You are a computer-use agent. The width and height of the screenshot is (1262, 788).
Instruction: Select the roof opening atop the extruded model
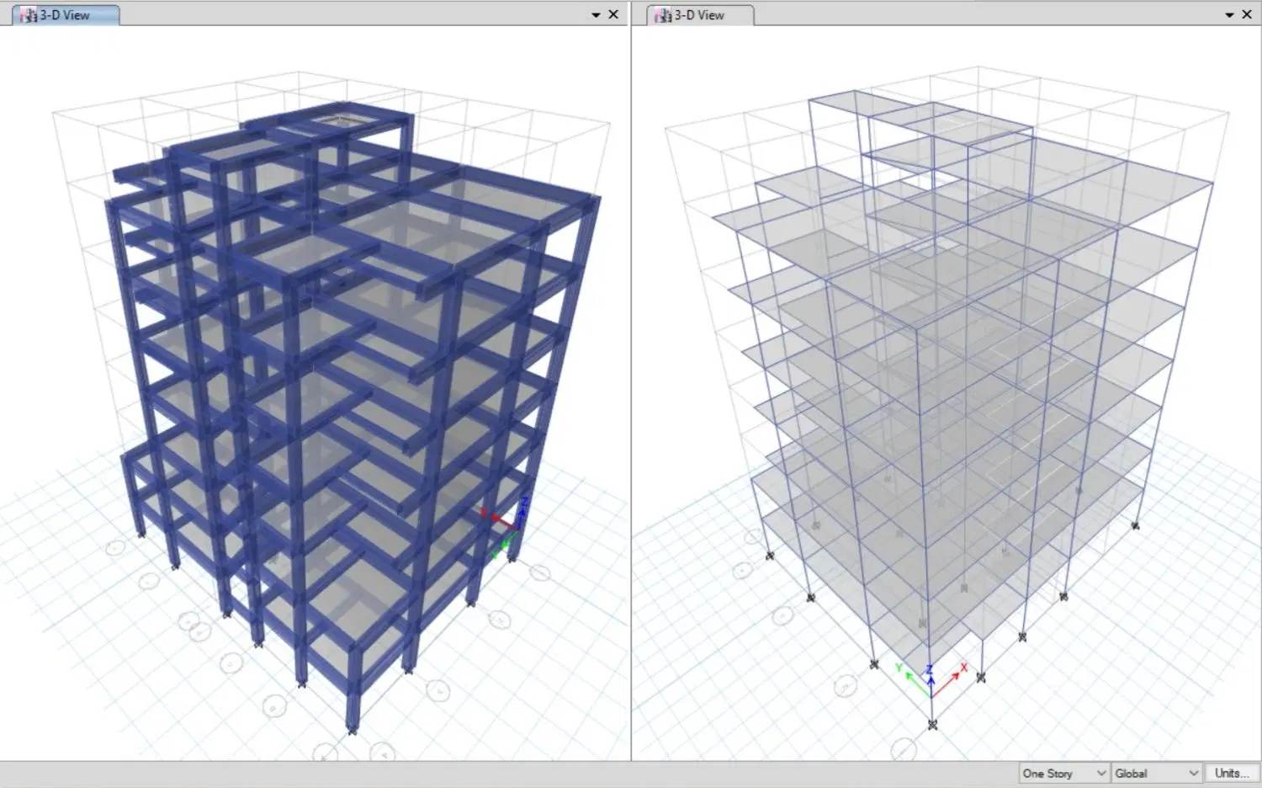coord(341,120)
